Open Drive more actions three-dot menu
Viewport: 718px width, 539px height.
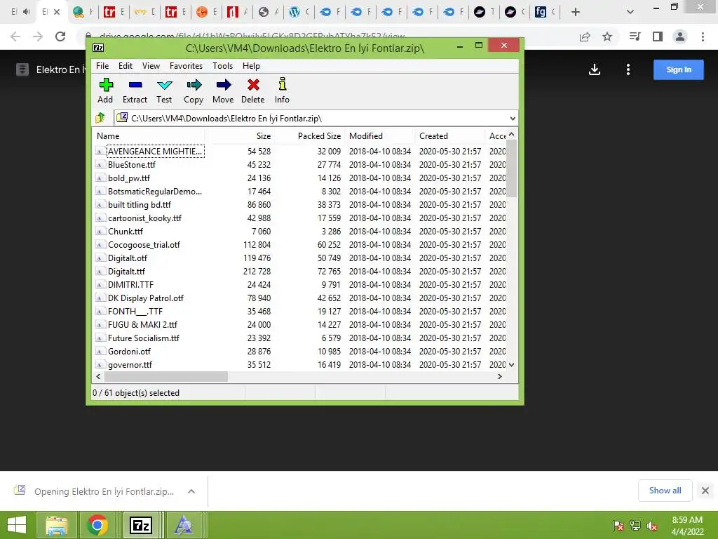(628, 69)
